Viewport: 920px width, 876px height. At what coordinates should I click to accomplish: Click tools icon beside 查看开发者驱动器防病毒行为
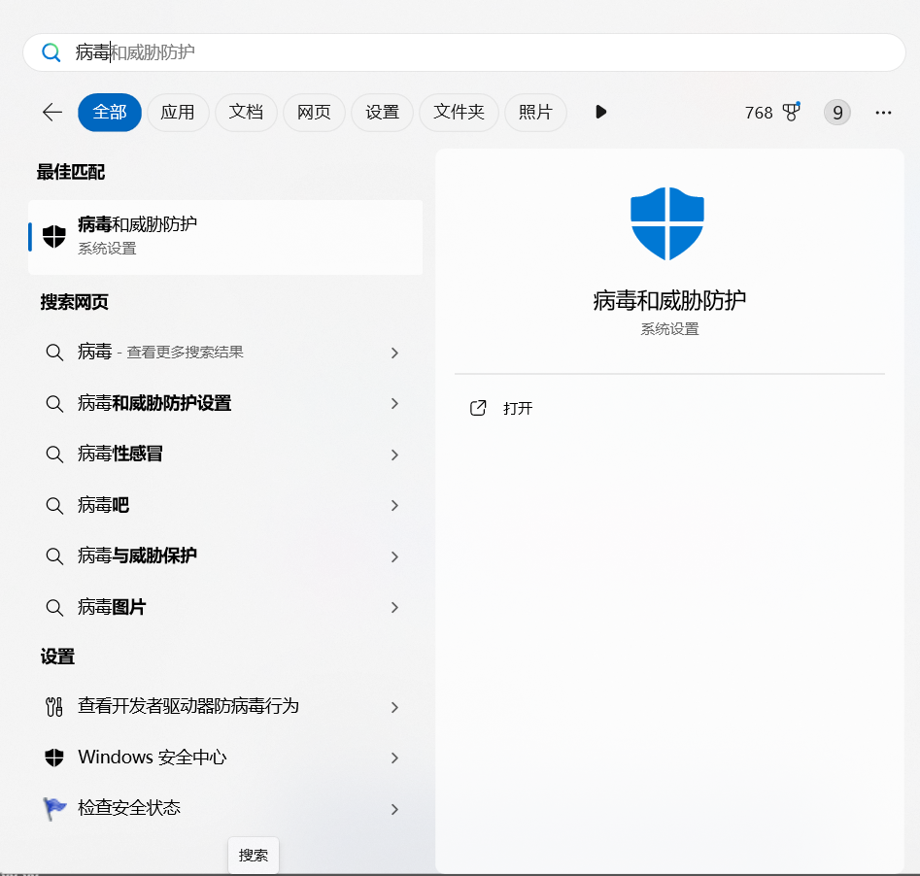pos(54,707)
